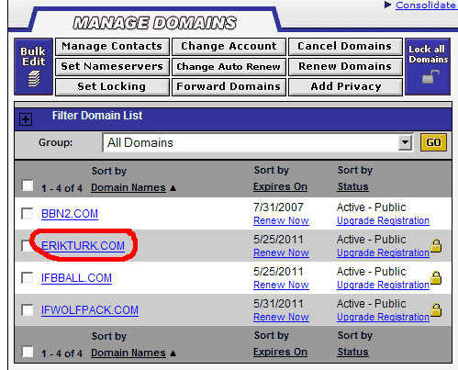
Task: Open the IFWOLFPACK.COM domain link
Action: point(90,310)
